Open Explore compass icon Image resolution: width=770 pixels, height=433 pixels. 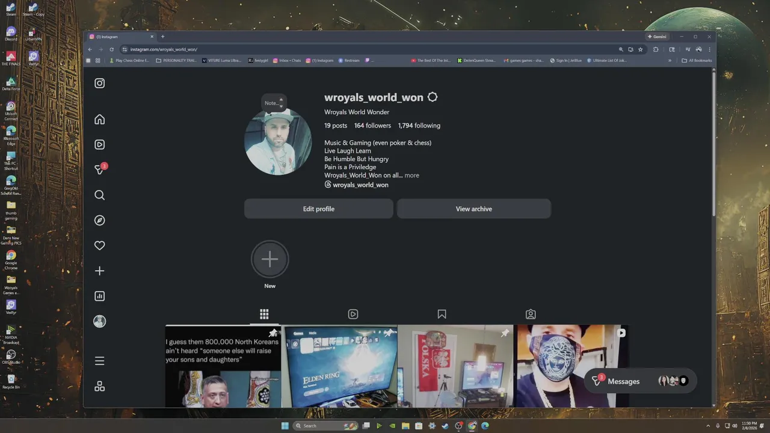coord(100,220)
